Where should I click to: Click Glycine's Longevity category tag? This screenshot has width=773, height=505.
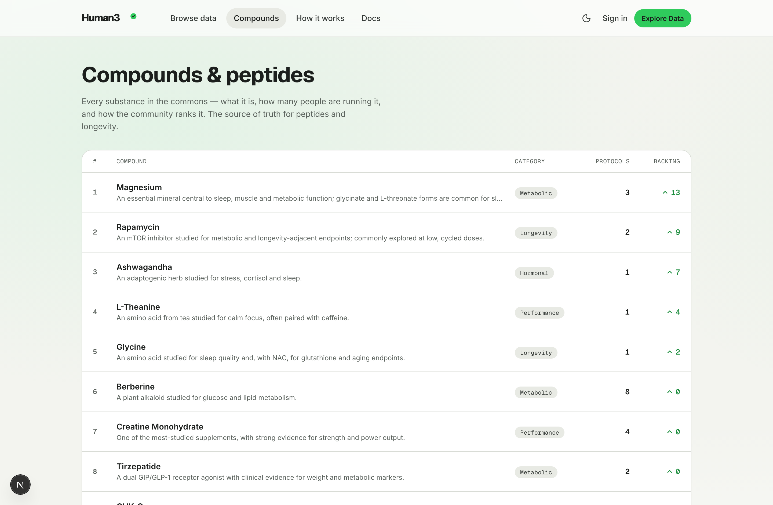tap(536, 353)
